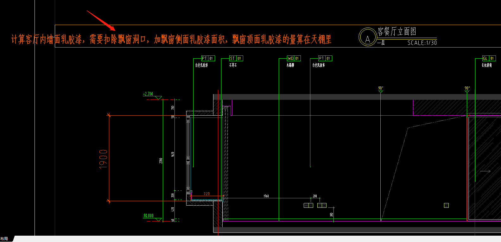This screenshot has width=501, height=242.
Task: Select the 长虹玻璃 label under GL 01
Action: pos(487,65)
